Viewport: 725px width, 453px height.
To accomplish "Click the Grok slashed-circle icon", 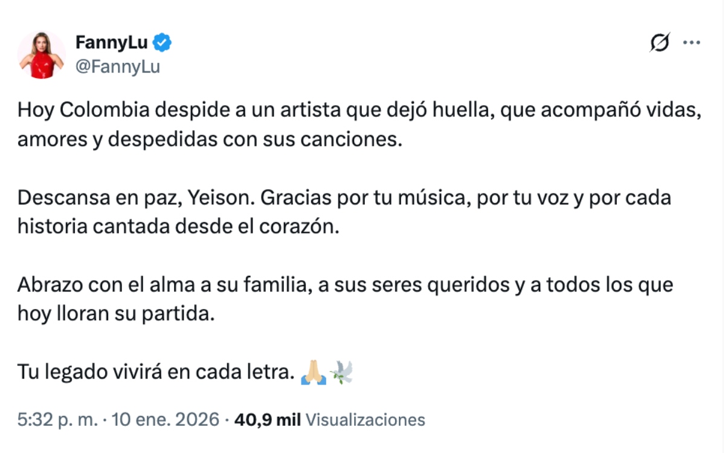I will tap(660, 43).
